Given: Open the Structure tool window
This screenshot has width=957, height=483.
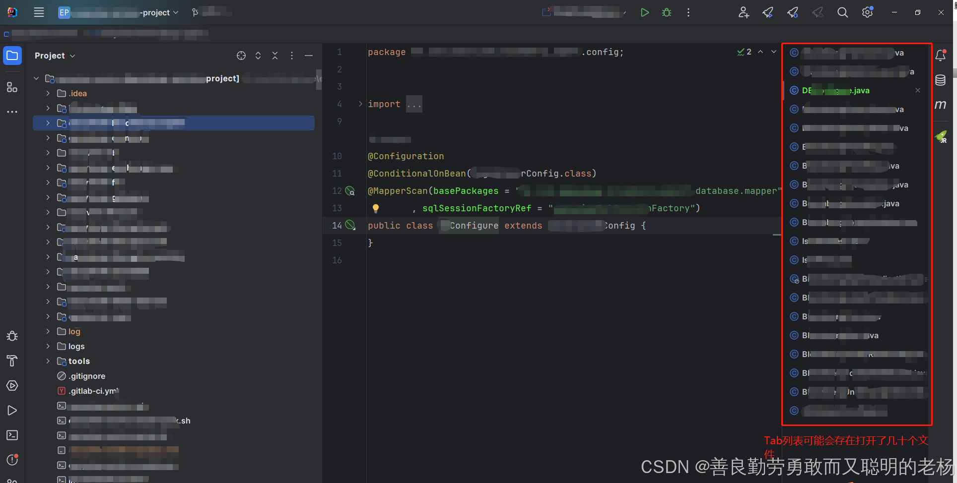Looking at the screenshot, I should [x=12, y=87].
